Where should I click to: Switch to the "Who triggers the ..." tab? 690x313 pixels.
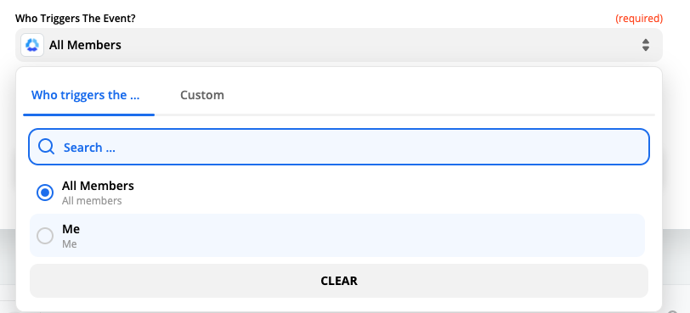(85, 95)
